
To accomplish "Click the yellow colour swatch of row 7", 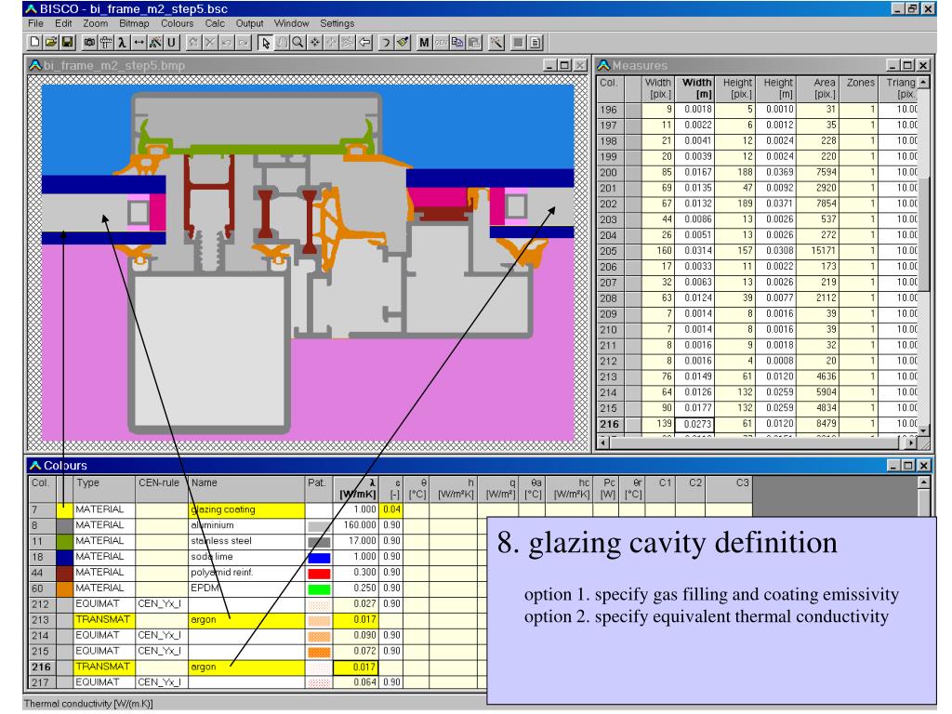I will point(64,509).
